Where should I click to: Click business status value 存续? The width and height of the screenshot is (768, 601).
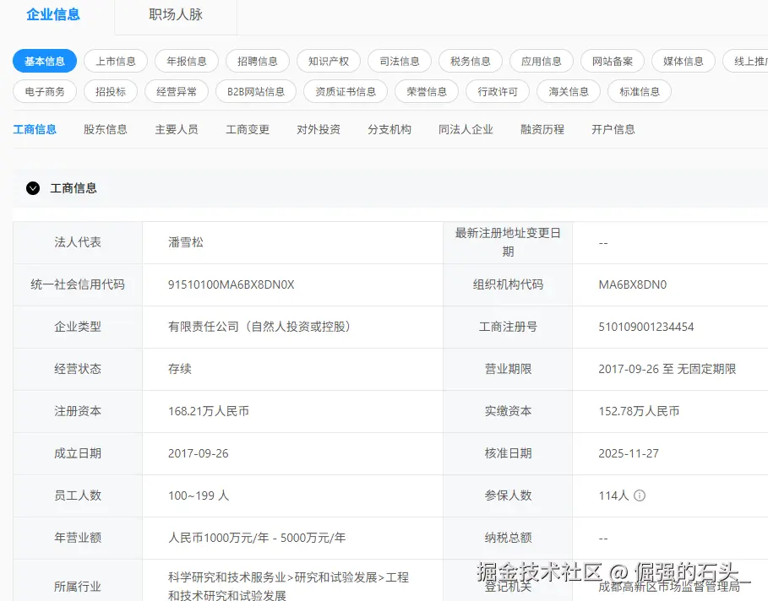coord(180,369)
